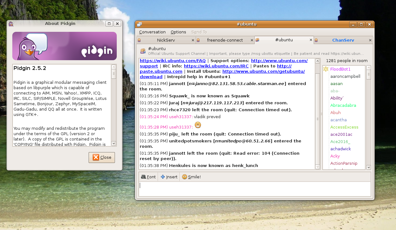Viewport: 396px width, 230px height.
Task: Click the scroll up arrow in About text
Action: (114, 67)
